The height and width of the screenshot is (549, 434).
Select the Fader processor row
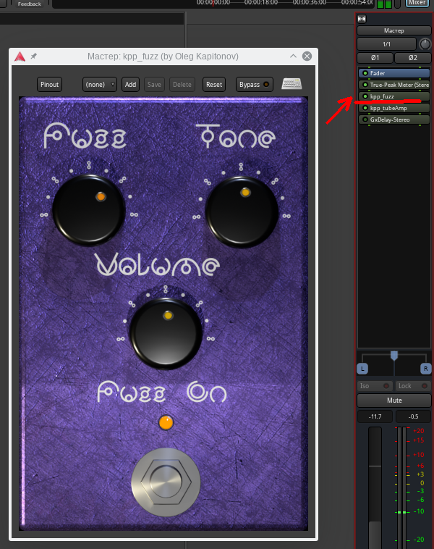coord(394,73)
